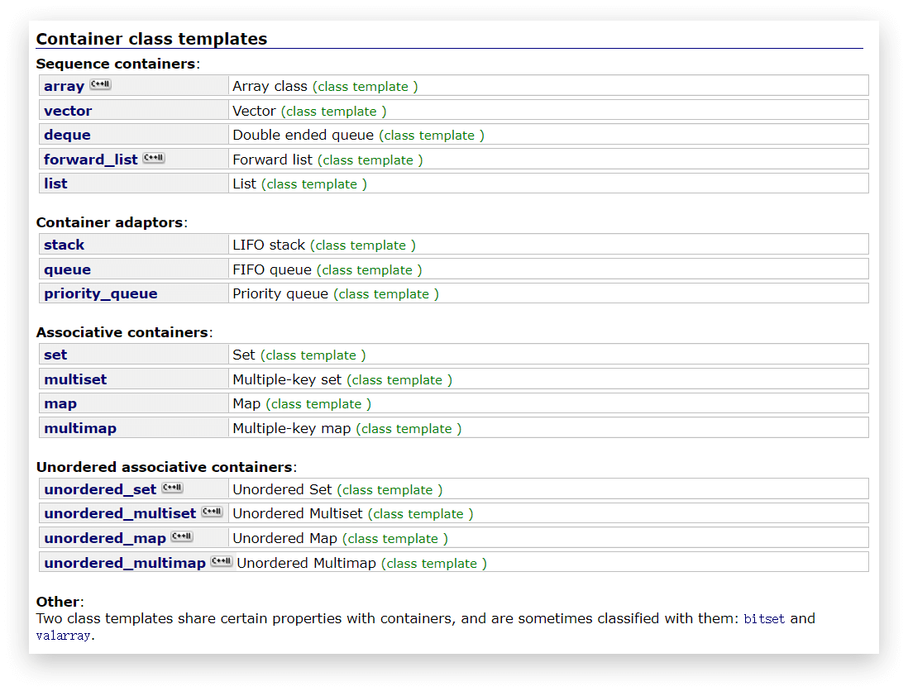This screenshot has height=691, width=908.
Task: Click the set container link
Action: click(x=55, y=355)
